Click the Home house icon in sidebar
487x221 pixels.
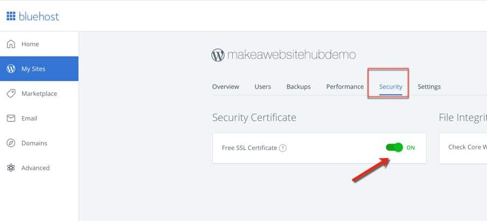pos(11,44)
